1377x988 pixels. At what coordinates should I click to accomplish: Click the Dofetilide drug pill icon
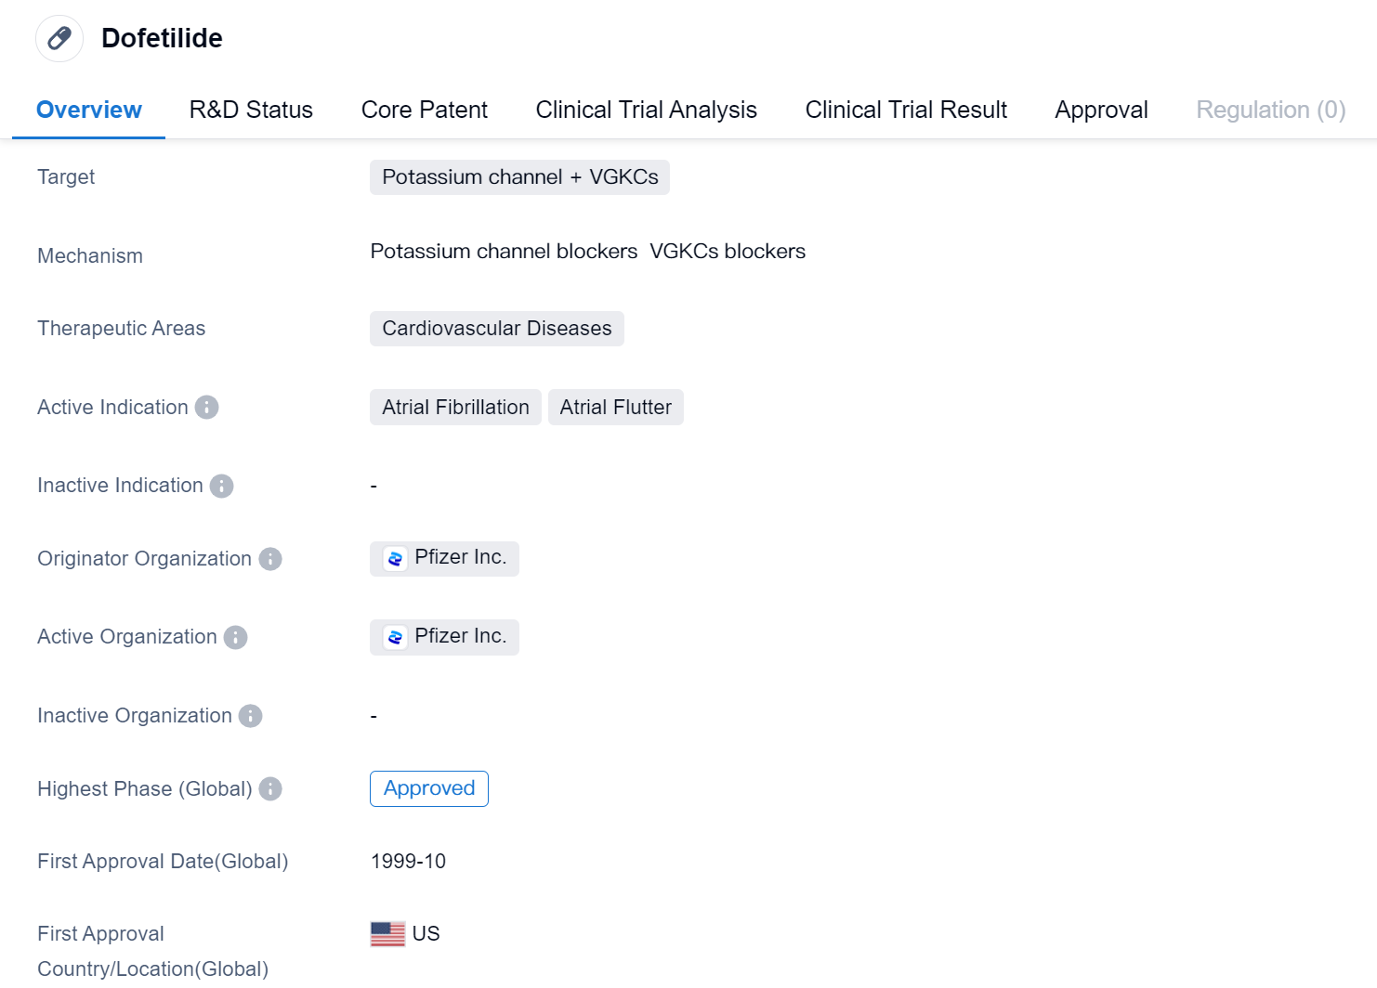(59, 38)
